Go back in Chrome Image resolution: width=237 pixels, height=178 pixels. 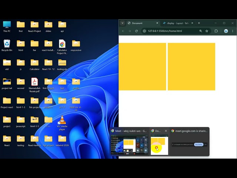[x=123, y=31]
